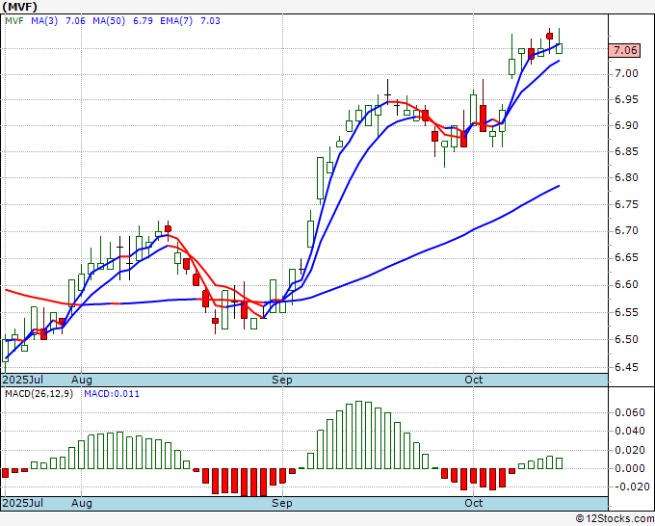This screenshot has width=655, height=526.
Task: Click the 0.060 MACD axis label
Action: pyautogui.click(x=630, y=412)
